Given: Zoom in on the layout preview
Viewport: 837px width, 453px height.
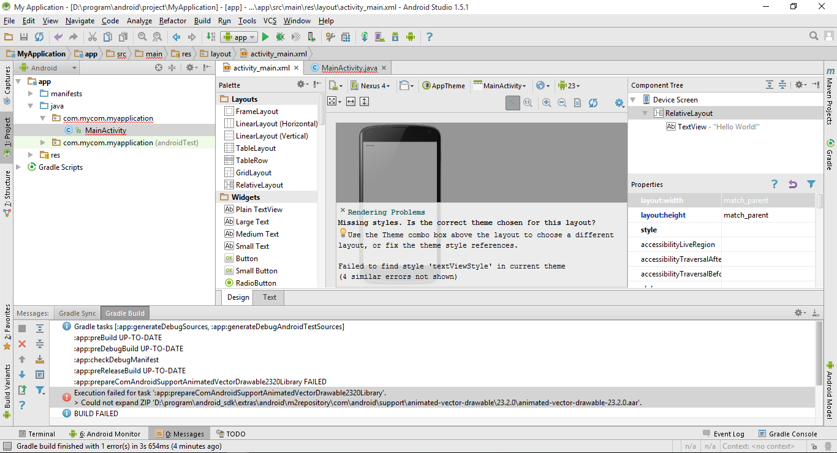Looking at the screenshot, I should coord(547,103).
